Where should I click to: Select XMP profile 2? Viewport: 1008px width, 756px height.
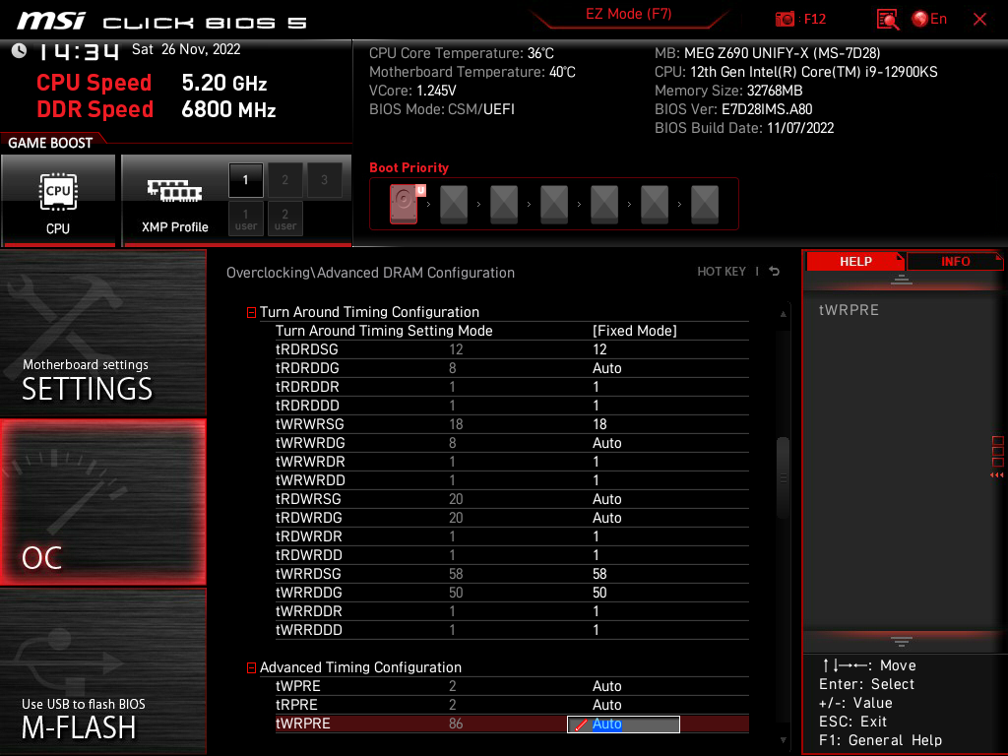(x=284, y=180)
